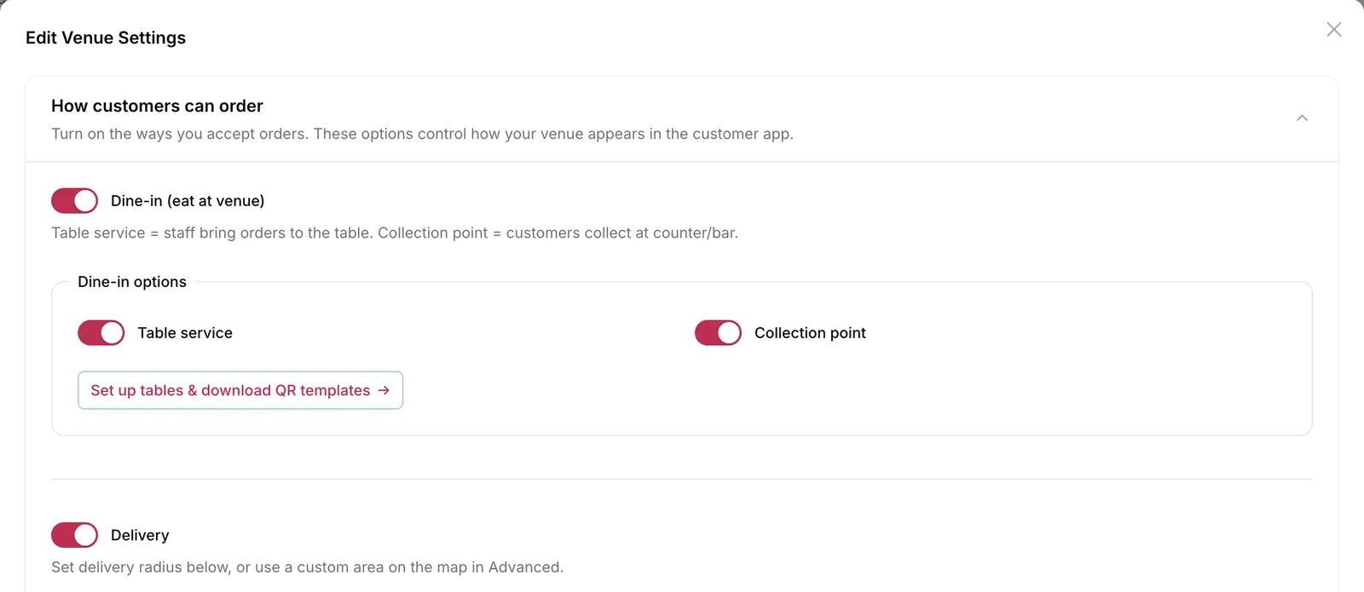Screen dimensions: 1364x592
Task: Click the Collection point label text
Action: 810,333
